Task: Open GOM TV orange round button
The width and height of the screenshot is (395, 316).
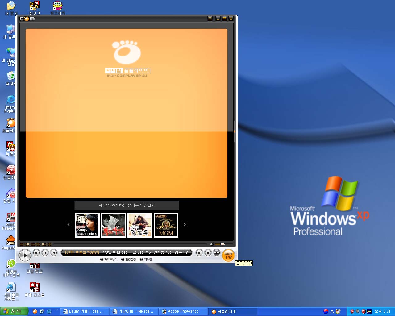Action: tap(228, 256)
